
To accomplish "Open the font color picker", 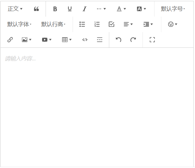I will tap(121, 9).
